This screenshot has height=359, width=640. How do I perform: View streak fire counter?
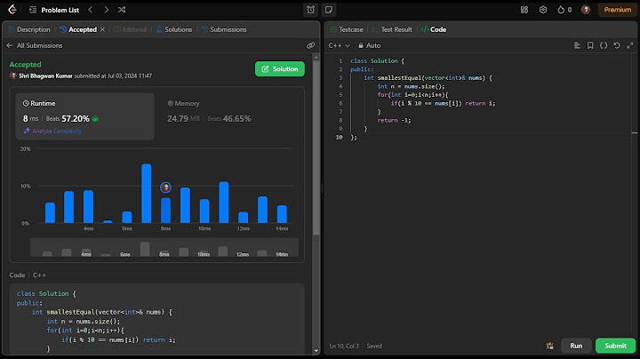564,10
